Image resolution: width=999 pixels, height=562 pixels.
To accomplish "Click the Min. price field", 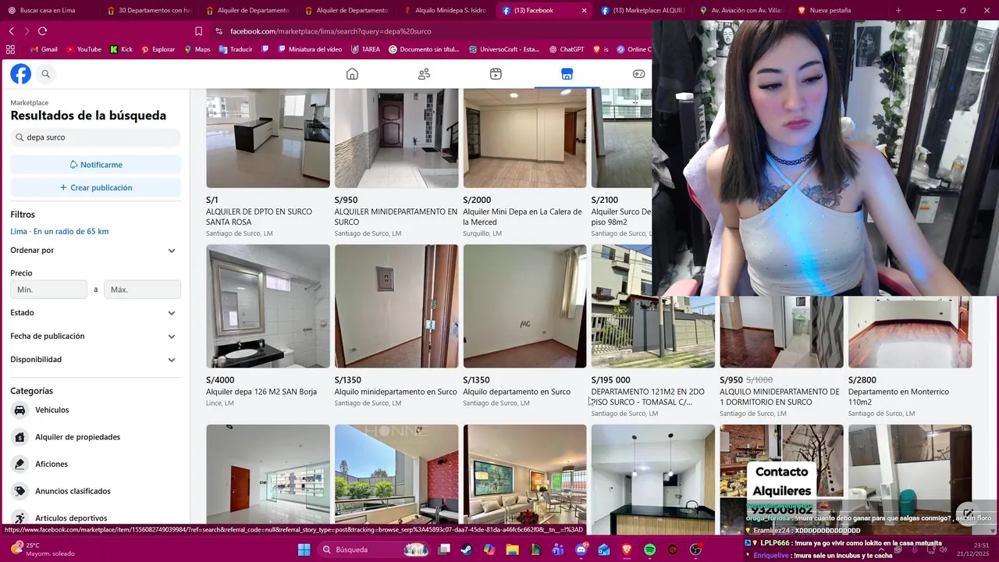I will click(48, 290).
